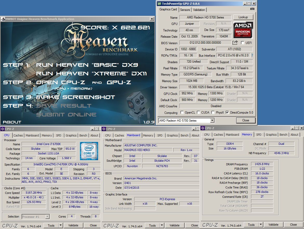Open Graphics tab in right CPU-Z window
This screenshot has width=304, height=229.
[271, 135]
